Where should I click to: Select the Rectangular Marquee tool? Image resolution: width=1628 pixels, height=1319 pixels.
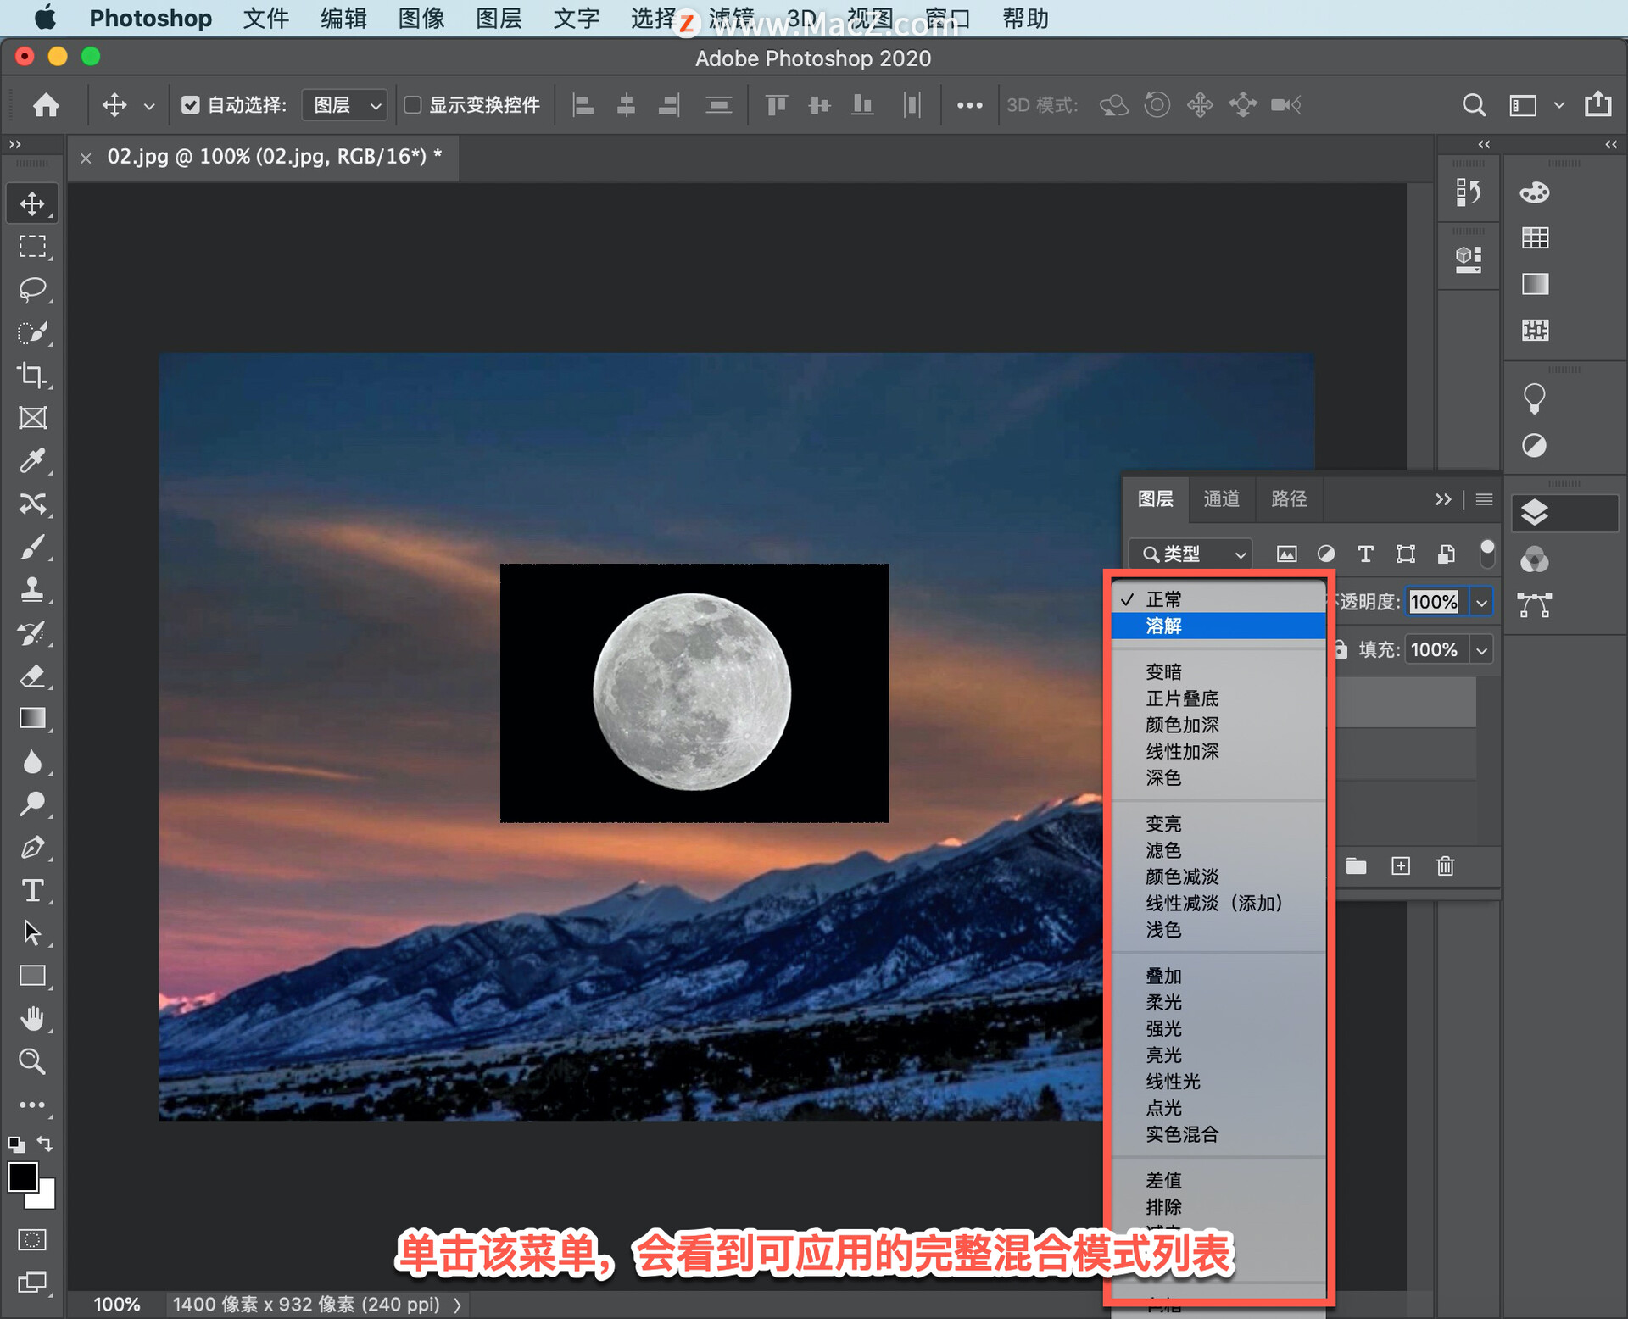[32, 246]
